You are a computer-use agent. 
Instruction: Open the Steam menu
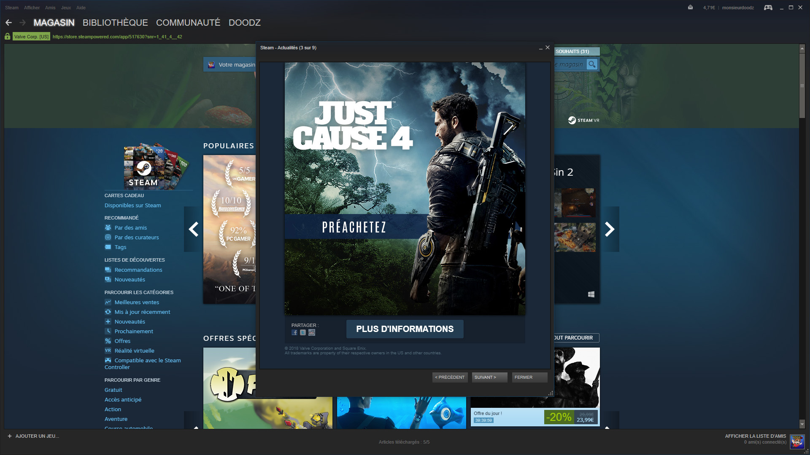(12, 8)
